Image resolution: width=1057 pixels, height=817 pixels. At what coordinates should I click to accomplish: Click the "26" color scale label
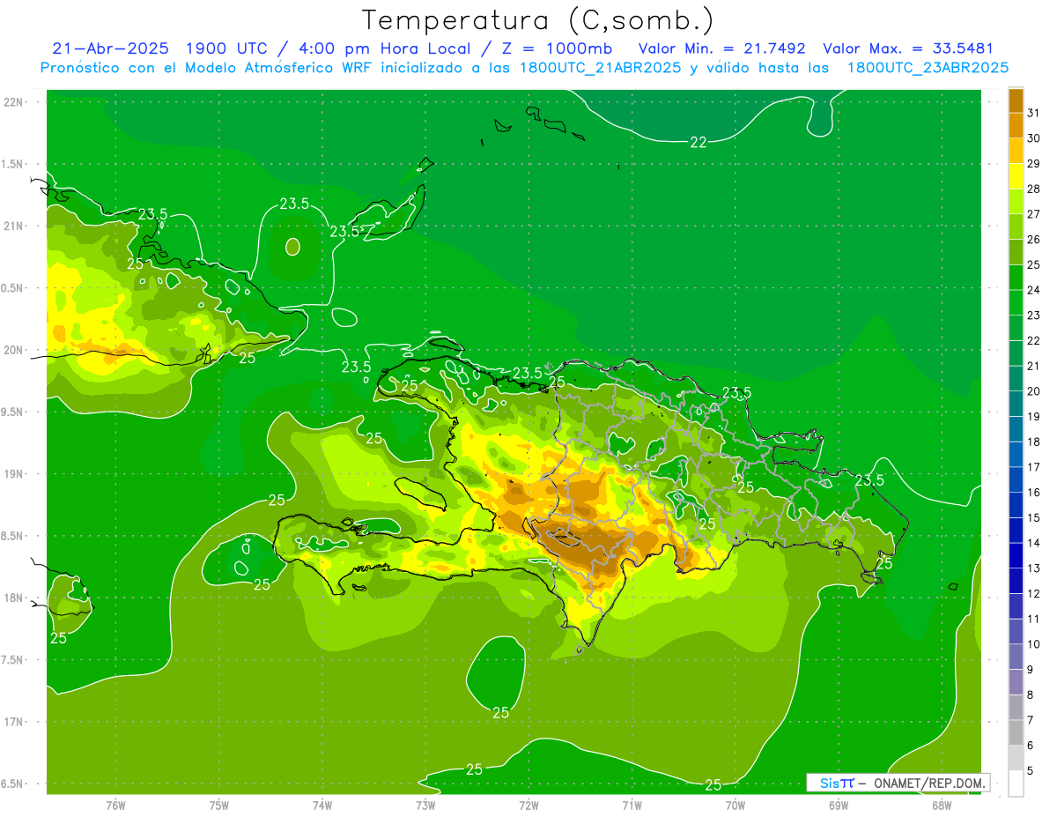pyautogui.click(x=1033, y=240)
